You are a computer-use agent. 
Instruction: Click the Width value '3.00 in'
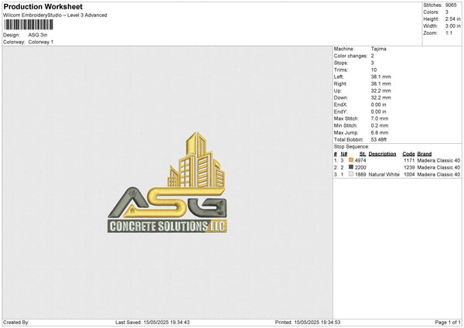452,26
